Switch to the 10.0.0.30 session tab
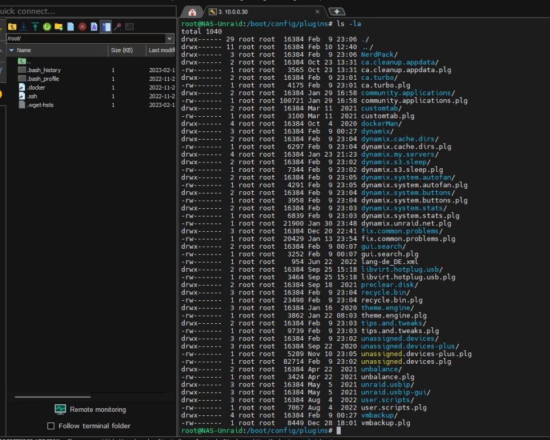This screenshot has height=440, width=550. [x=263, y=12]
